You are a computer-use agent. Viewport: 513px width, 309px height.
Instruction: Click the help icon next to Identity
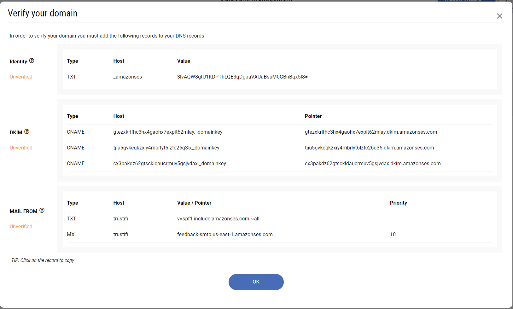click(32, 61)
